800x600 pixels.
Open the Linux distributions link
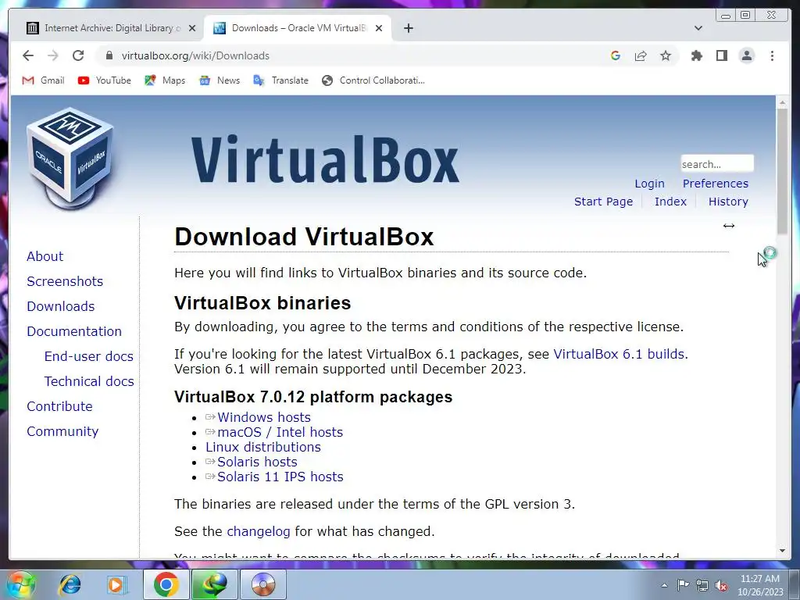coord(263,447)
